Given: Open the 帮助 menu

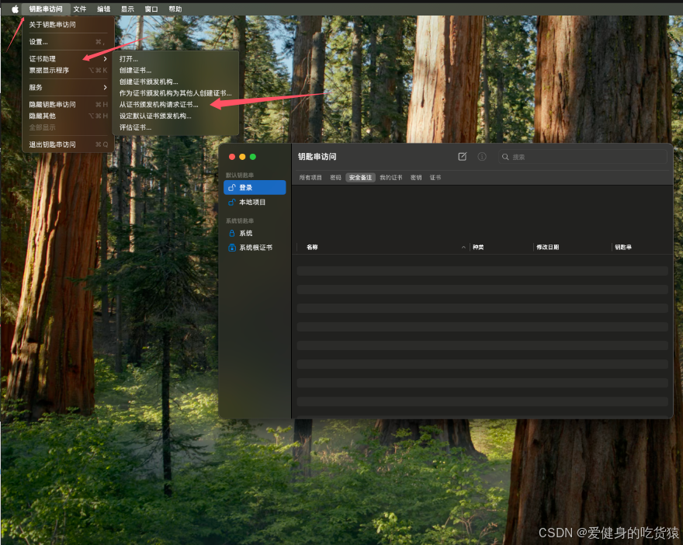Looking at the screenshot, I should click(x=175, y=9).
